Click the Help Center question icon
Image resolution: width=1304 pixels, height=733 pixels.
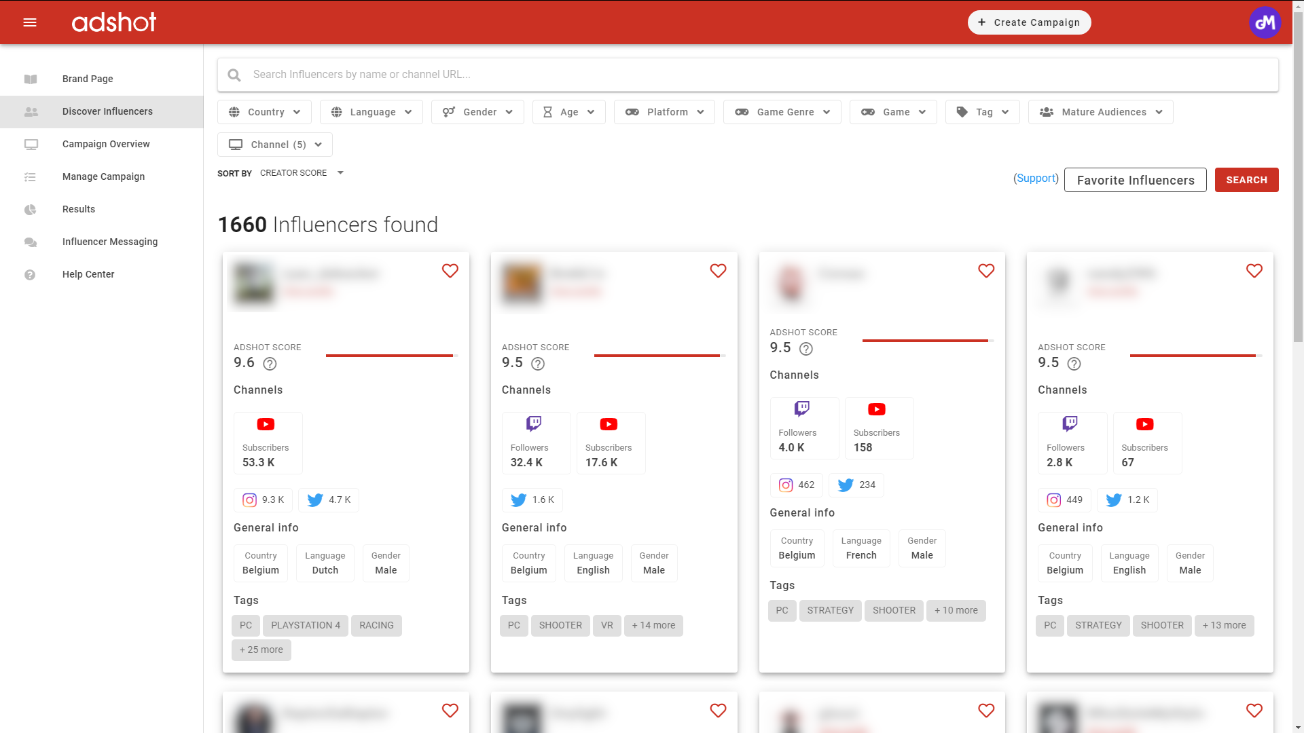[x=30, y=275]
